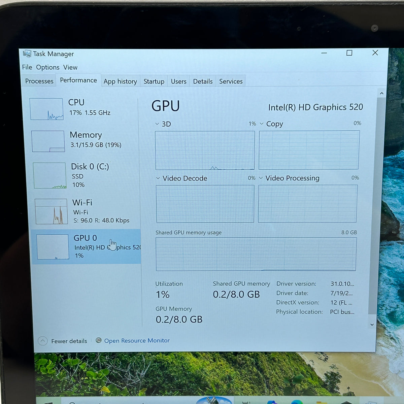Switch to the App history tab
The image size is (404, 404).
click(x=120, y=81)
